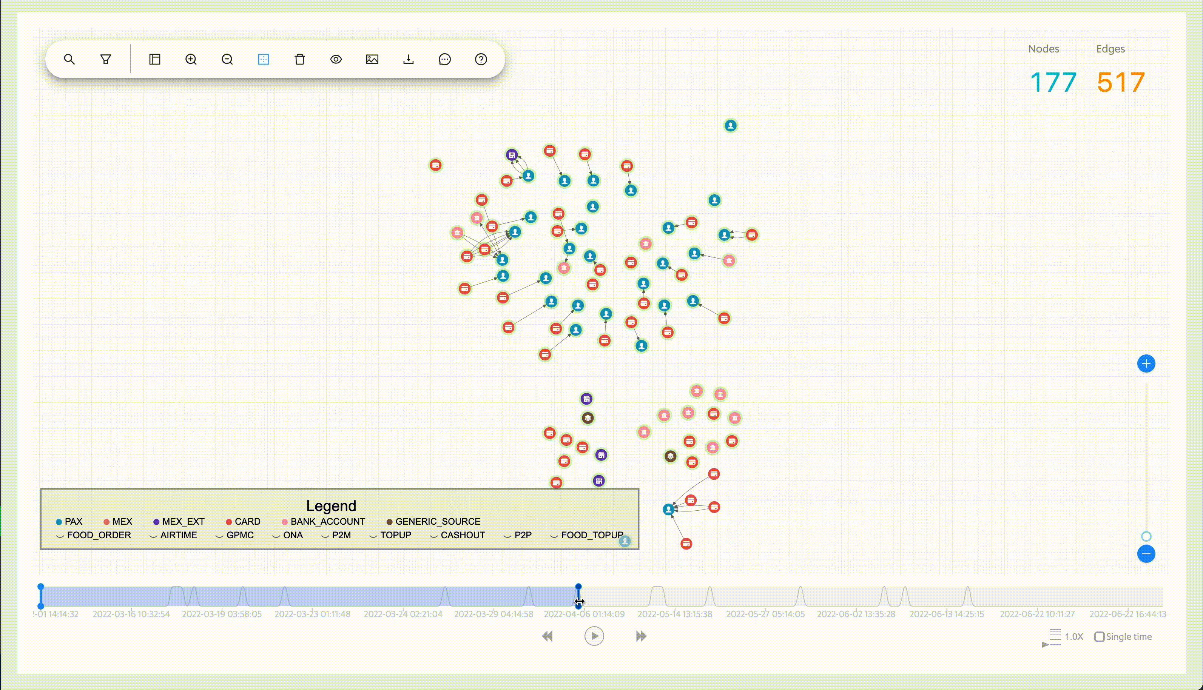Viewport: 1203px width, 690px height.
Task: Click the fast forward button
Action: [641, 636]
